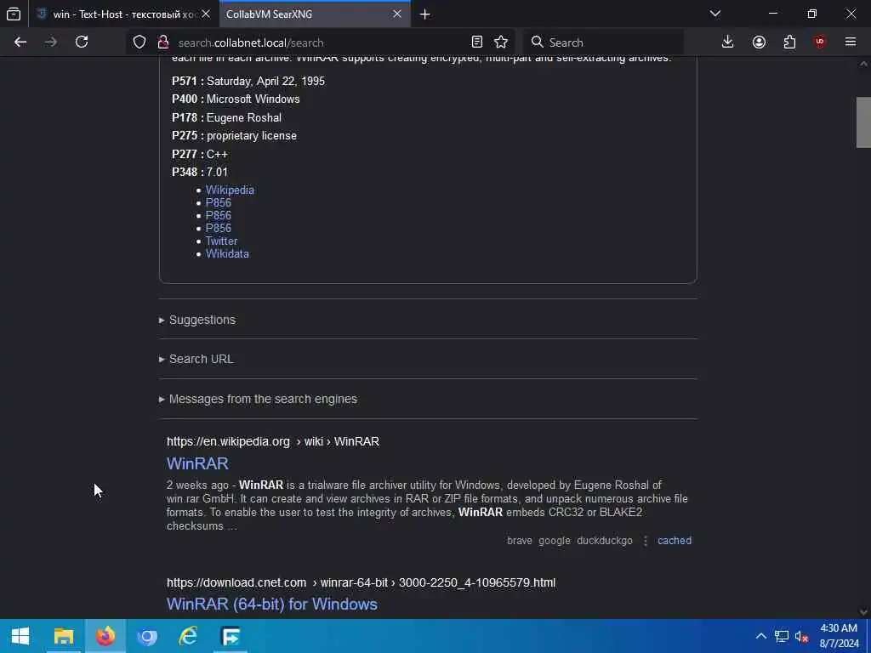This screenshot has width=871, height=653.
Task: Click the uBlock Origin extension icon
Action: pos(820,43)
